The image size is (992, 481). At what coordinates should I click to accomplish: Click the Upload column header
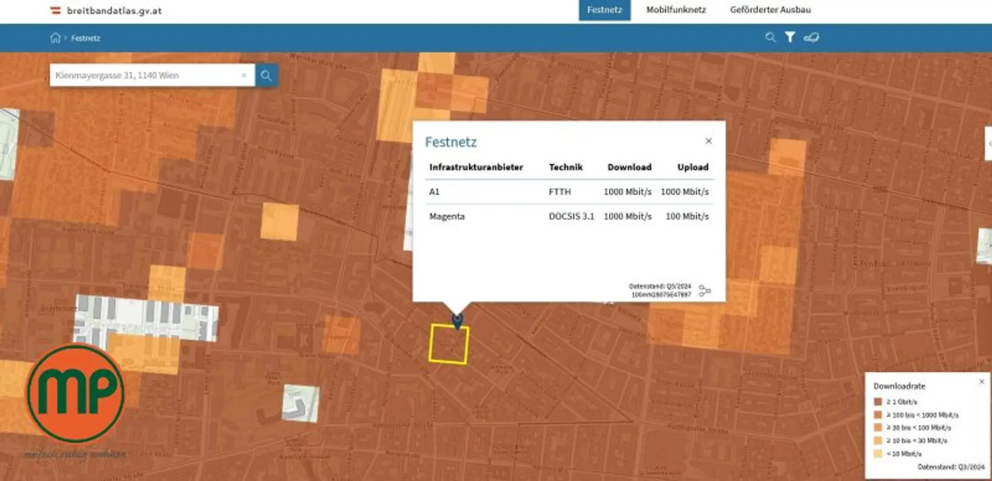693,167
